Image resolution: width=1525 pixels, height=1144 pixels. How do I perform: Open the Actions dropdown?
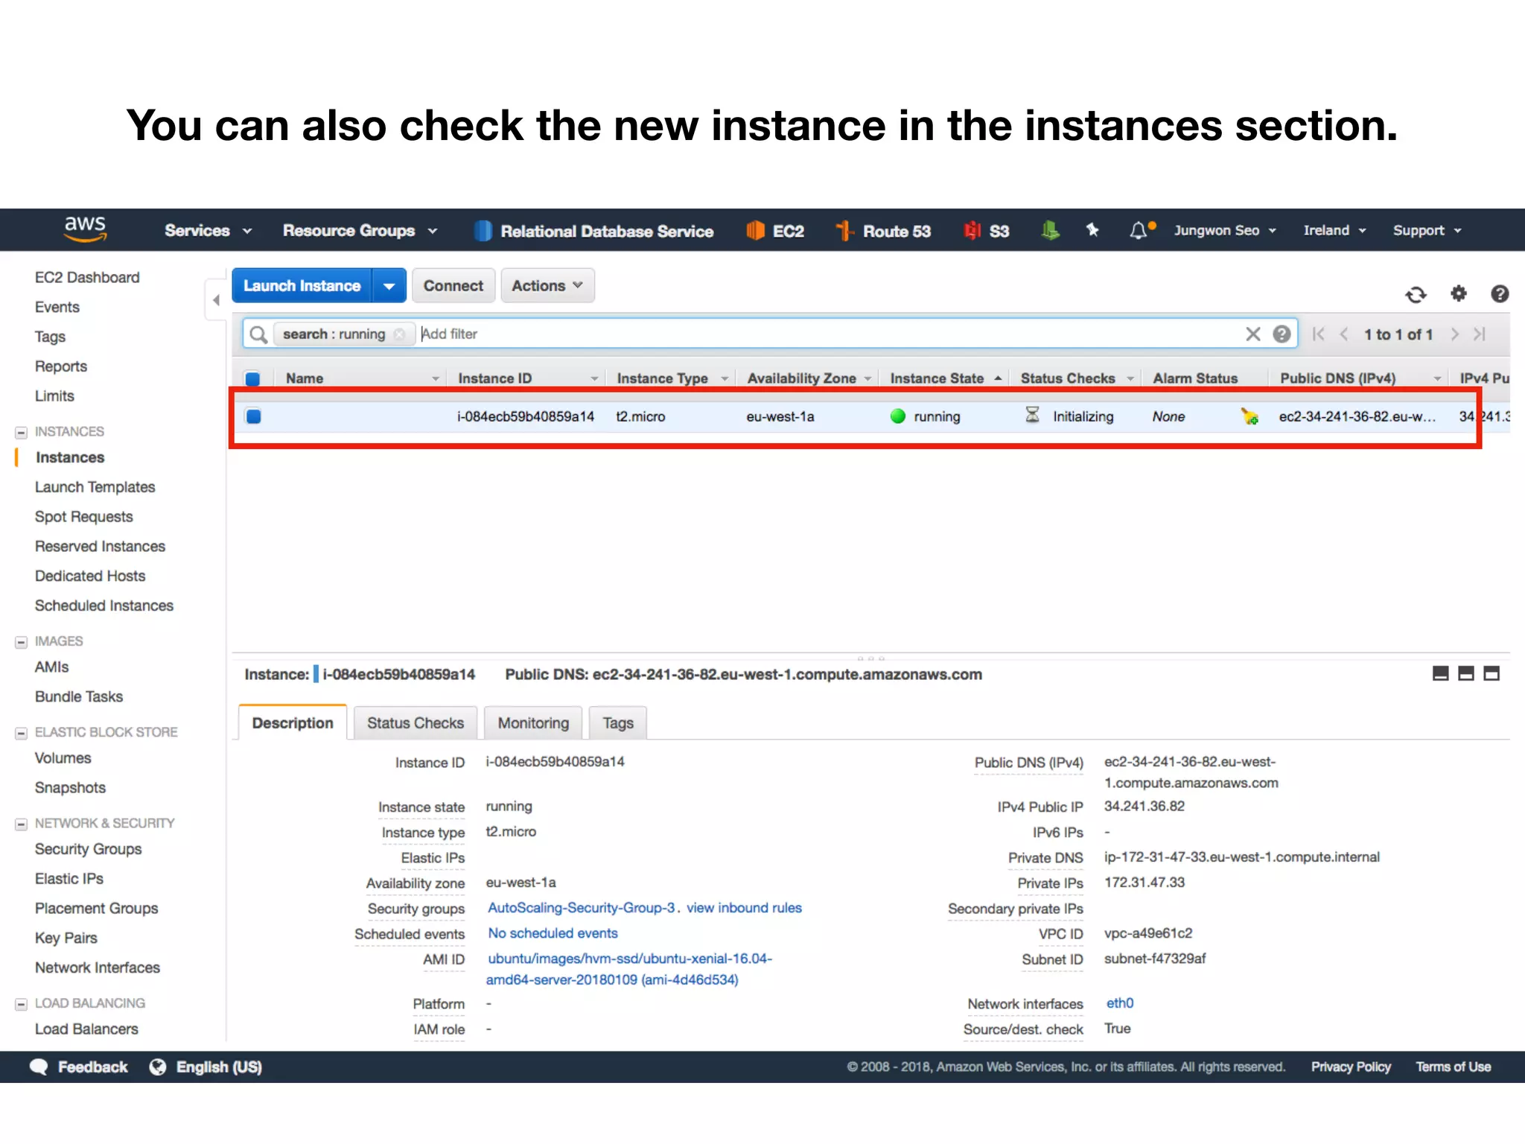pos(547,286)
